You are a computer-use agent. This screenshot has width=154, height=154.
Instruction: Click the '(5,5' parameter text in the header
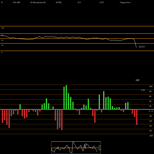pyautogui.click(x=79, y=2)
